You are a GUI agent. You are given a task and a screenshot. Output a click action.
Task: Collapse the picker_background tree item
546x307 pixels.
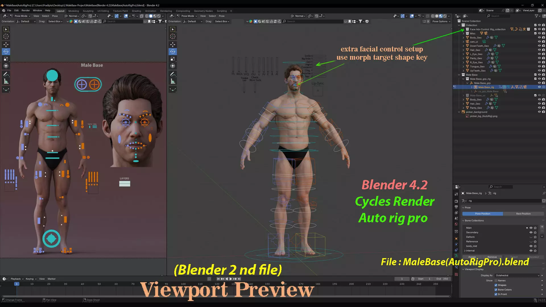[459, 112]
